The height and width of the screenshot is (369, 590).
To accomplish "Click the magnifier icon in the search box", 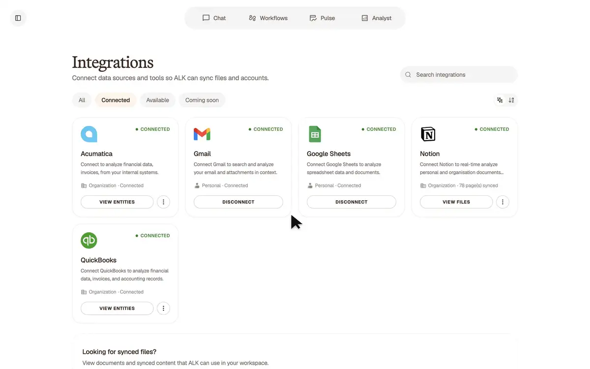I will (408, 75).
